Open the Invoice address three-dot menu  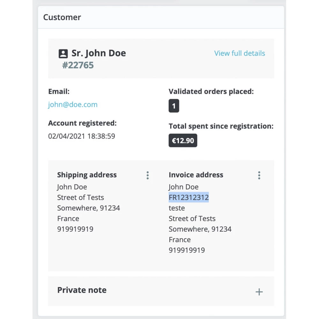click(x=259, y=175)
